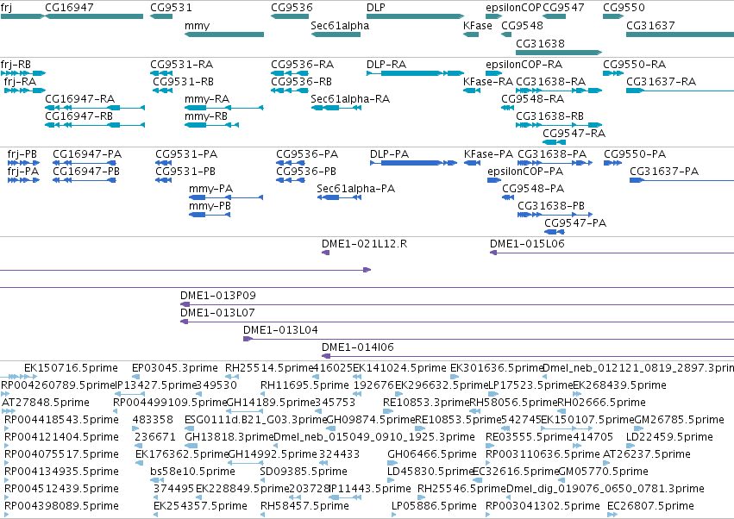Click the GH13818.3prime EST label
734x519 pixels.
pos(229,437)
